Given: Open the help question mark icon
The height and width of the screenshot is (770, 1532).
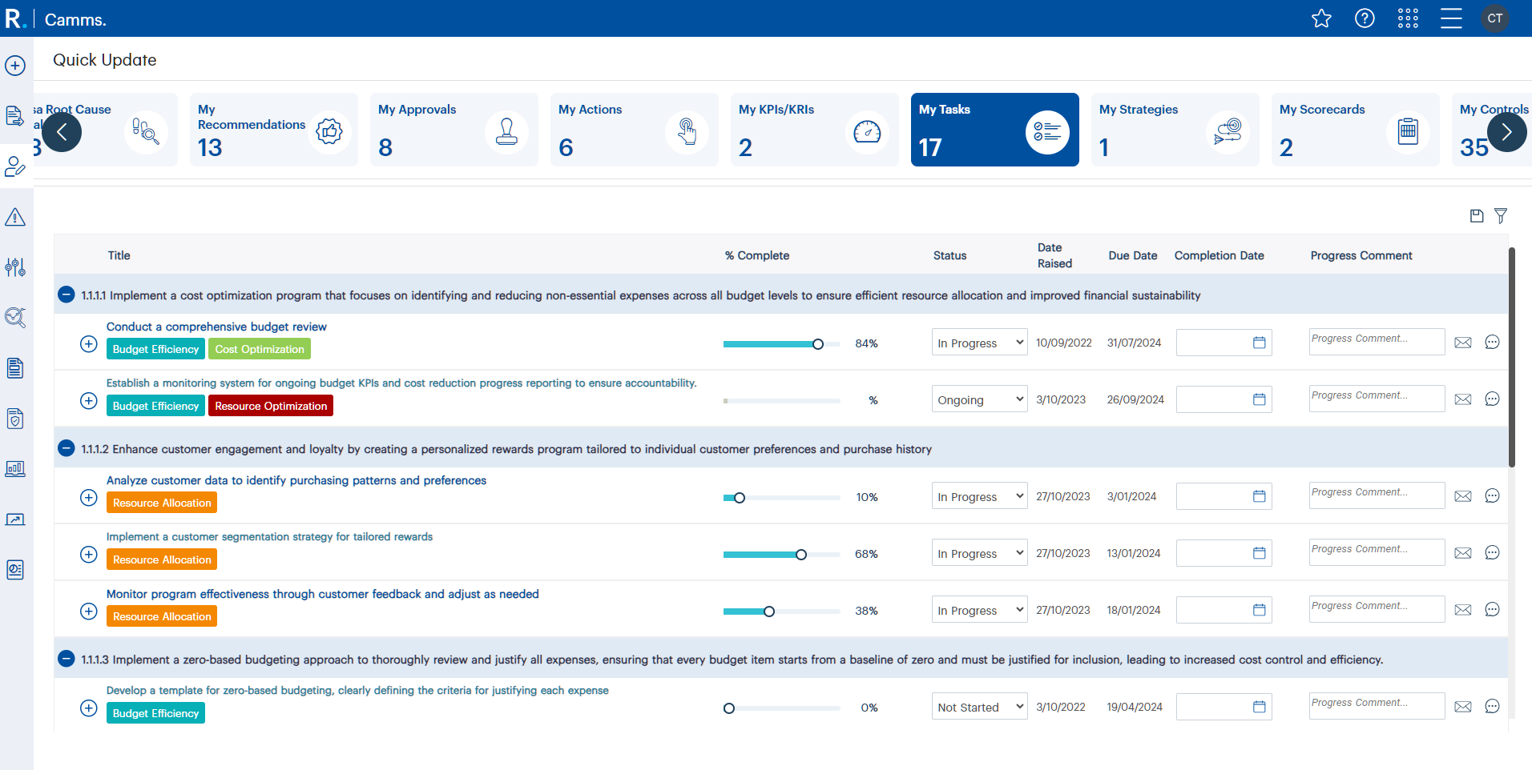Looking at the screenshot, I should [1365, 18].
